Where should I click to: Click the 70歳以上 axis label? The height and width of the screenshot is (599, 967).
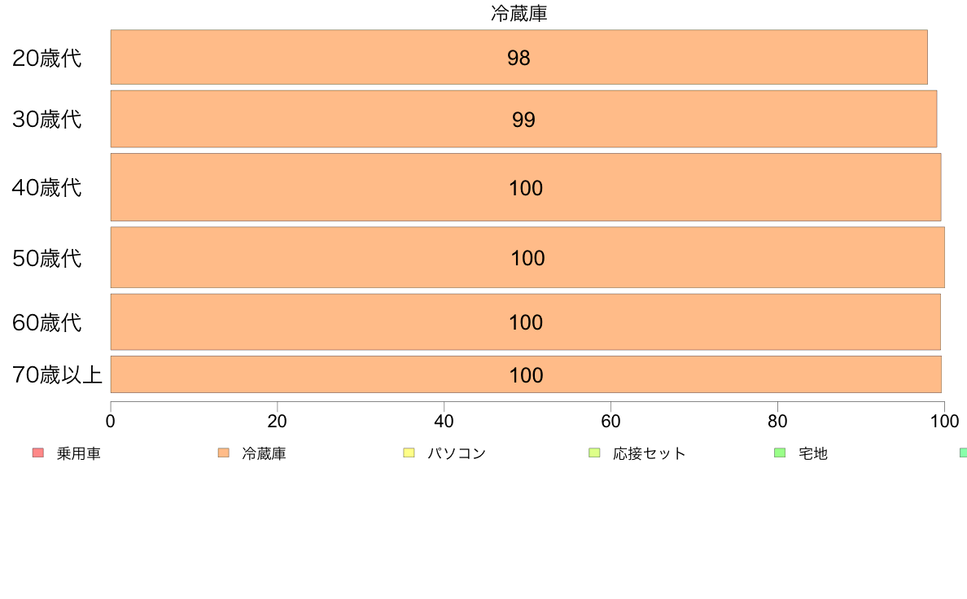tap(57, 374)
